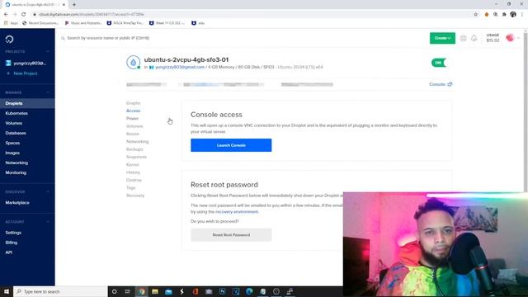Reload the page
Viewport: 528px width, 297px height.
tap(24, 15)
